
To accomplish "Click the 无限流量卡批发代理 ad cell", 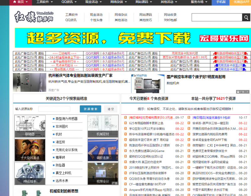I will click(x=185, y=53).
